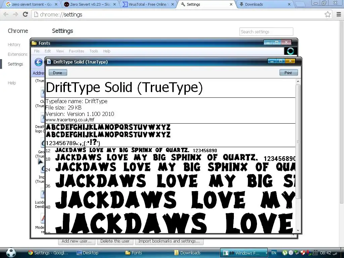Screen dimensions: 344x258
Task: Close the VirusTotal tab with its X
Action: tap(173, 4)
